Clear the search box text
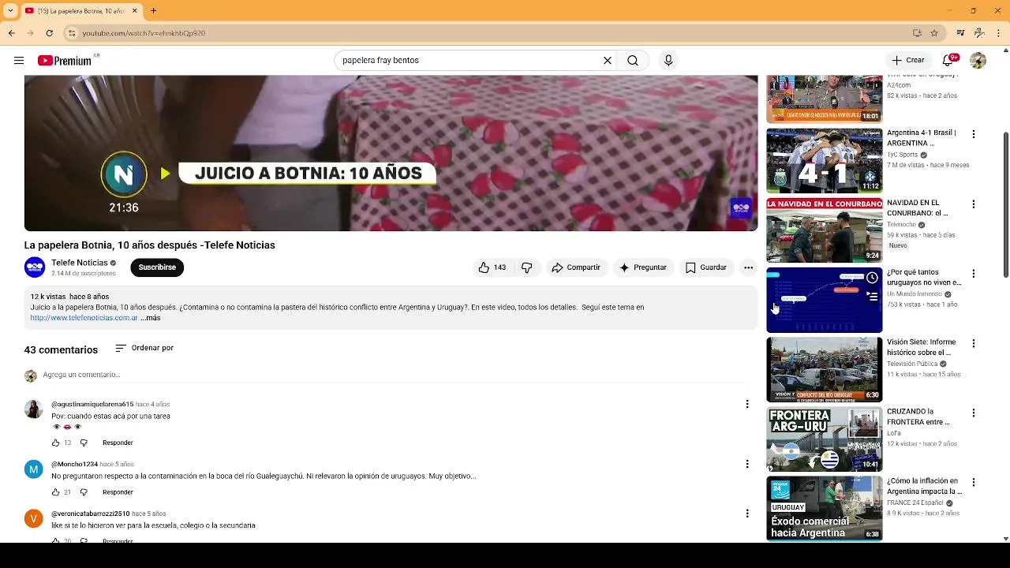Screen dimensions: 1010x568 click(608, 61)
